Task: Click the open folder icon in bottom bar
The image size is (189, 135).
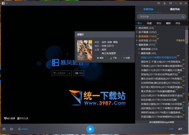Action: click(12, 129)
